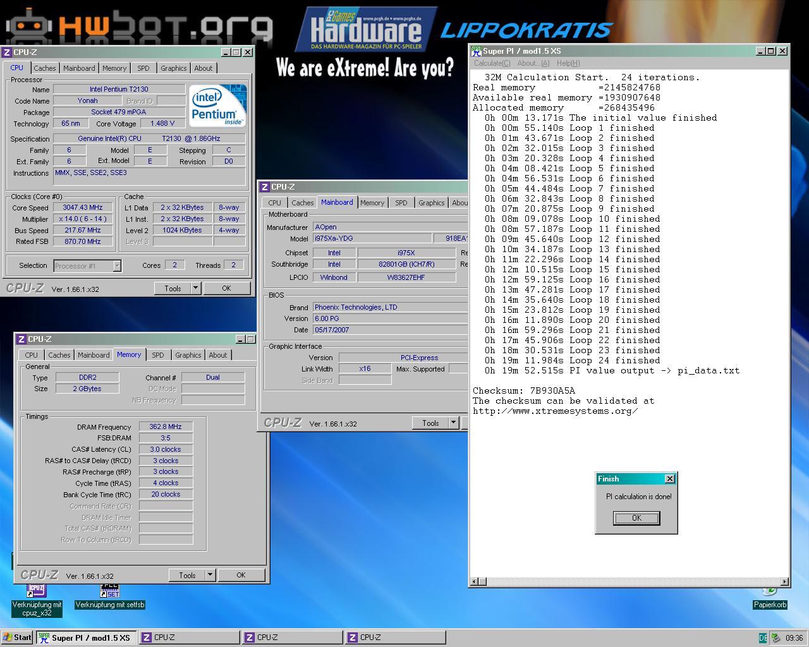Click the Level 2 cache 1024 KBytes value

pos(182,230)
